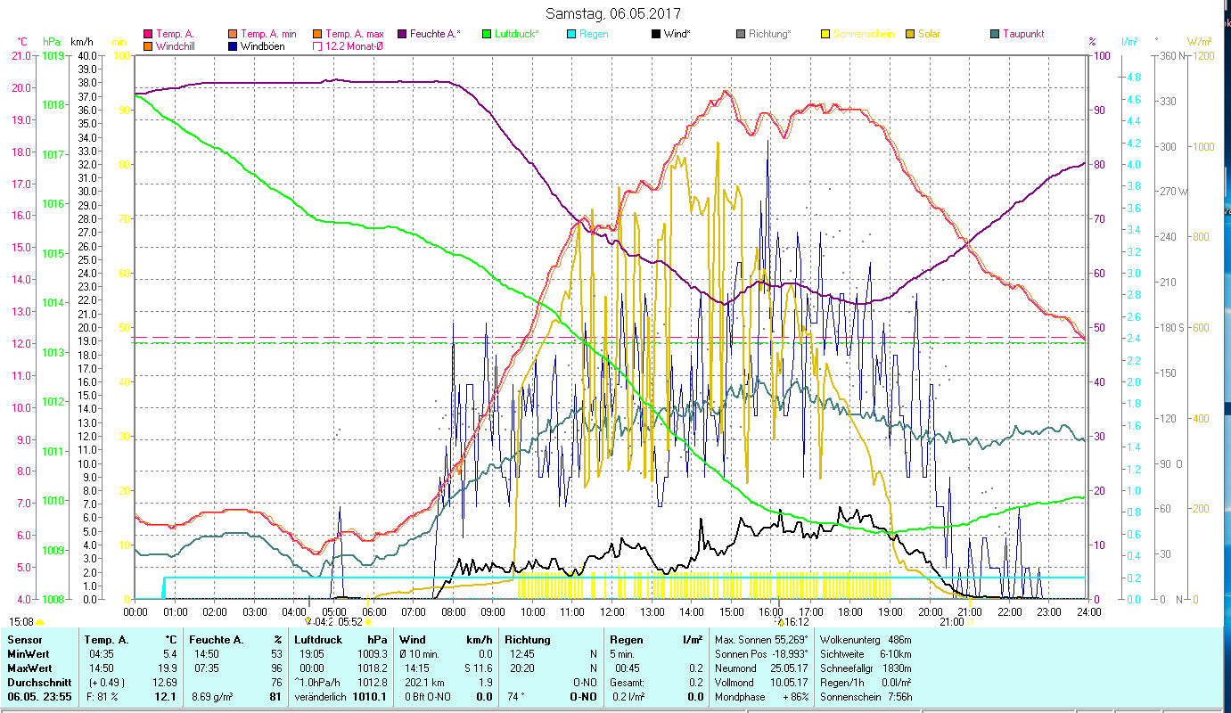Click the veränderlich pressure trend text
This screenshot has height=713, width=1231.
319,697
